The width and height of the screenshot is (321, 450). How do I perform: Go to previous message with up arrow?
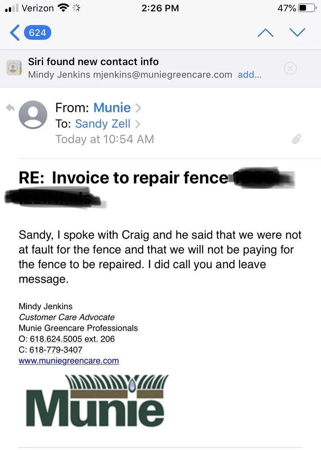point(265,32)
